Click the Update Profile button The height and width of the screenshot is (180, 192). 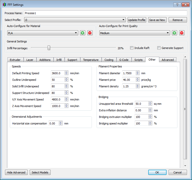137,20
